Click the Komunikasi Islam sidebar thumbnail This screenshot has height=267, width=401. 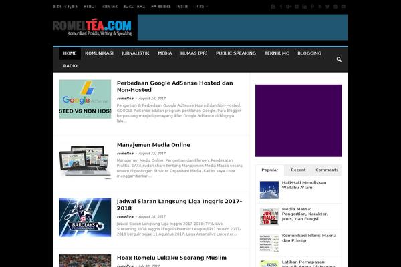[269, 243]
